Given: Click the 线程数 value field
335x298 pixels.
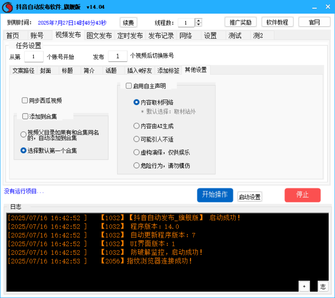Looking at the screenshot, I should click(186, 23).
